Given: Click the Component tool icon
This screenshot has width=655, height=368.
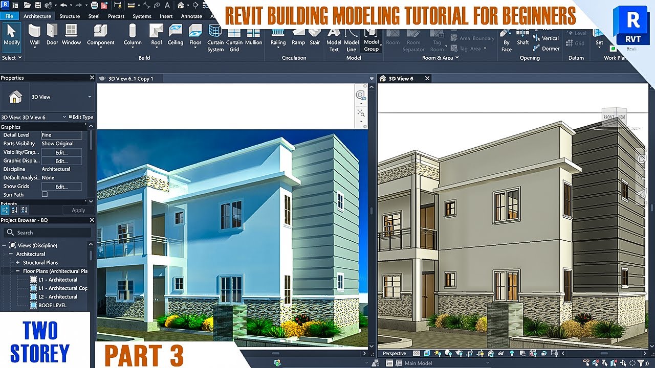Looking at the screenshot, I should (101, 31).
